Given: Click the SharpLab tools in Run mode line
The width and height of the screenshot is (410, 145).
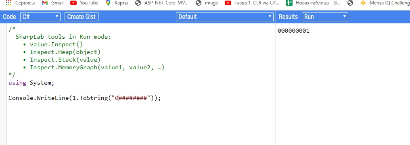Looking at the screenshot, I should pyautogui.click(x=63, y=37).
